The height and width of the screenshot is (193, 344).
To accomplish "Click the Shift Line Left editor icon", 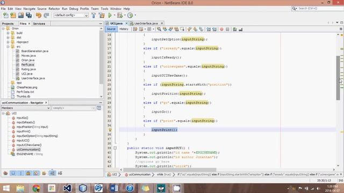I will (209, 29).
